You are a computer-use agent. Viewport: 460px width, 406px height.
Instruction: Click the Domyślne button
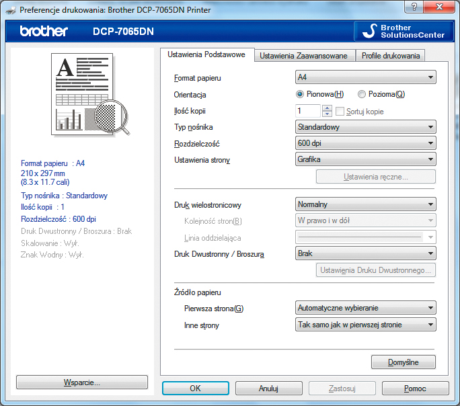[x=403, y=362]
